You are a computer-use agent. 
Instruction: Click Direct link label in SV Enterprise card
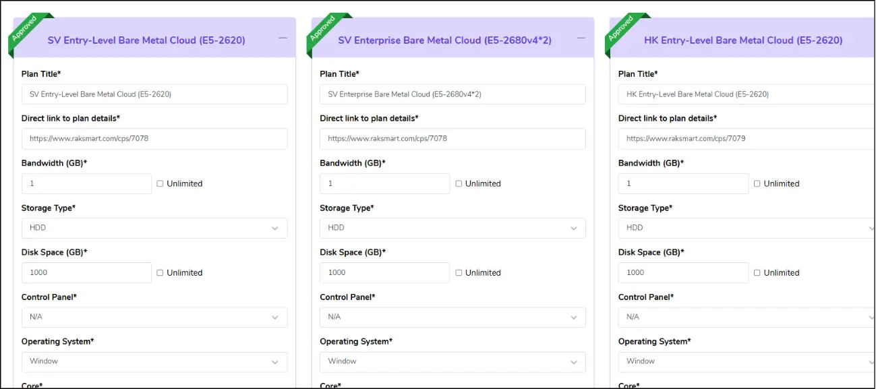click(x=369, y=119)
